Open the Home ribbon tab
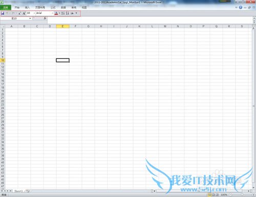Screen dimensions: 256x197 17,8
